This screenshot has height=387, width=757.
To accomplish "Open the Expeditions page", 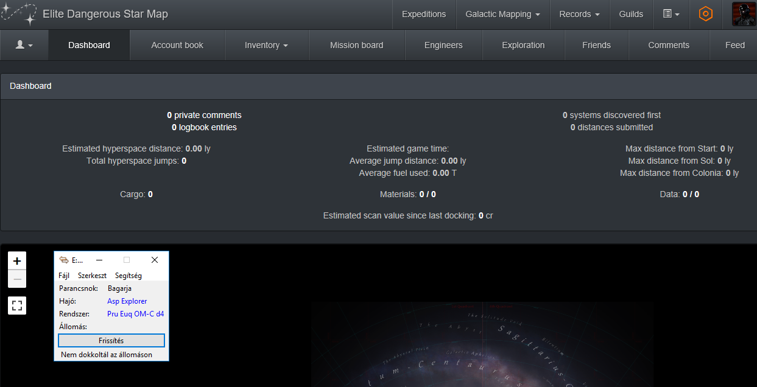I will (x=424, y=14).
